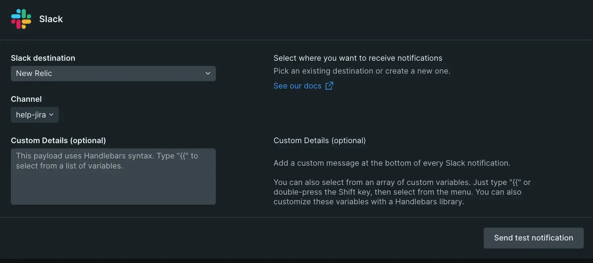Open the Slack destination dropdown showing New Relic

tap(113, 74)
